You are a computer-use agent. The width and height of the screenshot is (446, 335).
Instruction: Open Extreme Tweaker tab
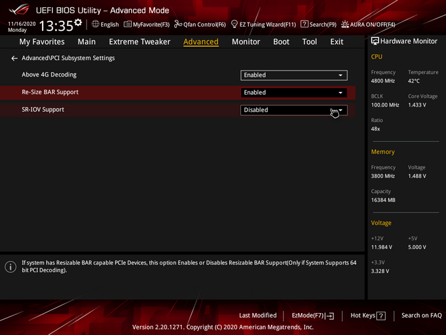point(139,42)
